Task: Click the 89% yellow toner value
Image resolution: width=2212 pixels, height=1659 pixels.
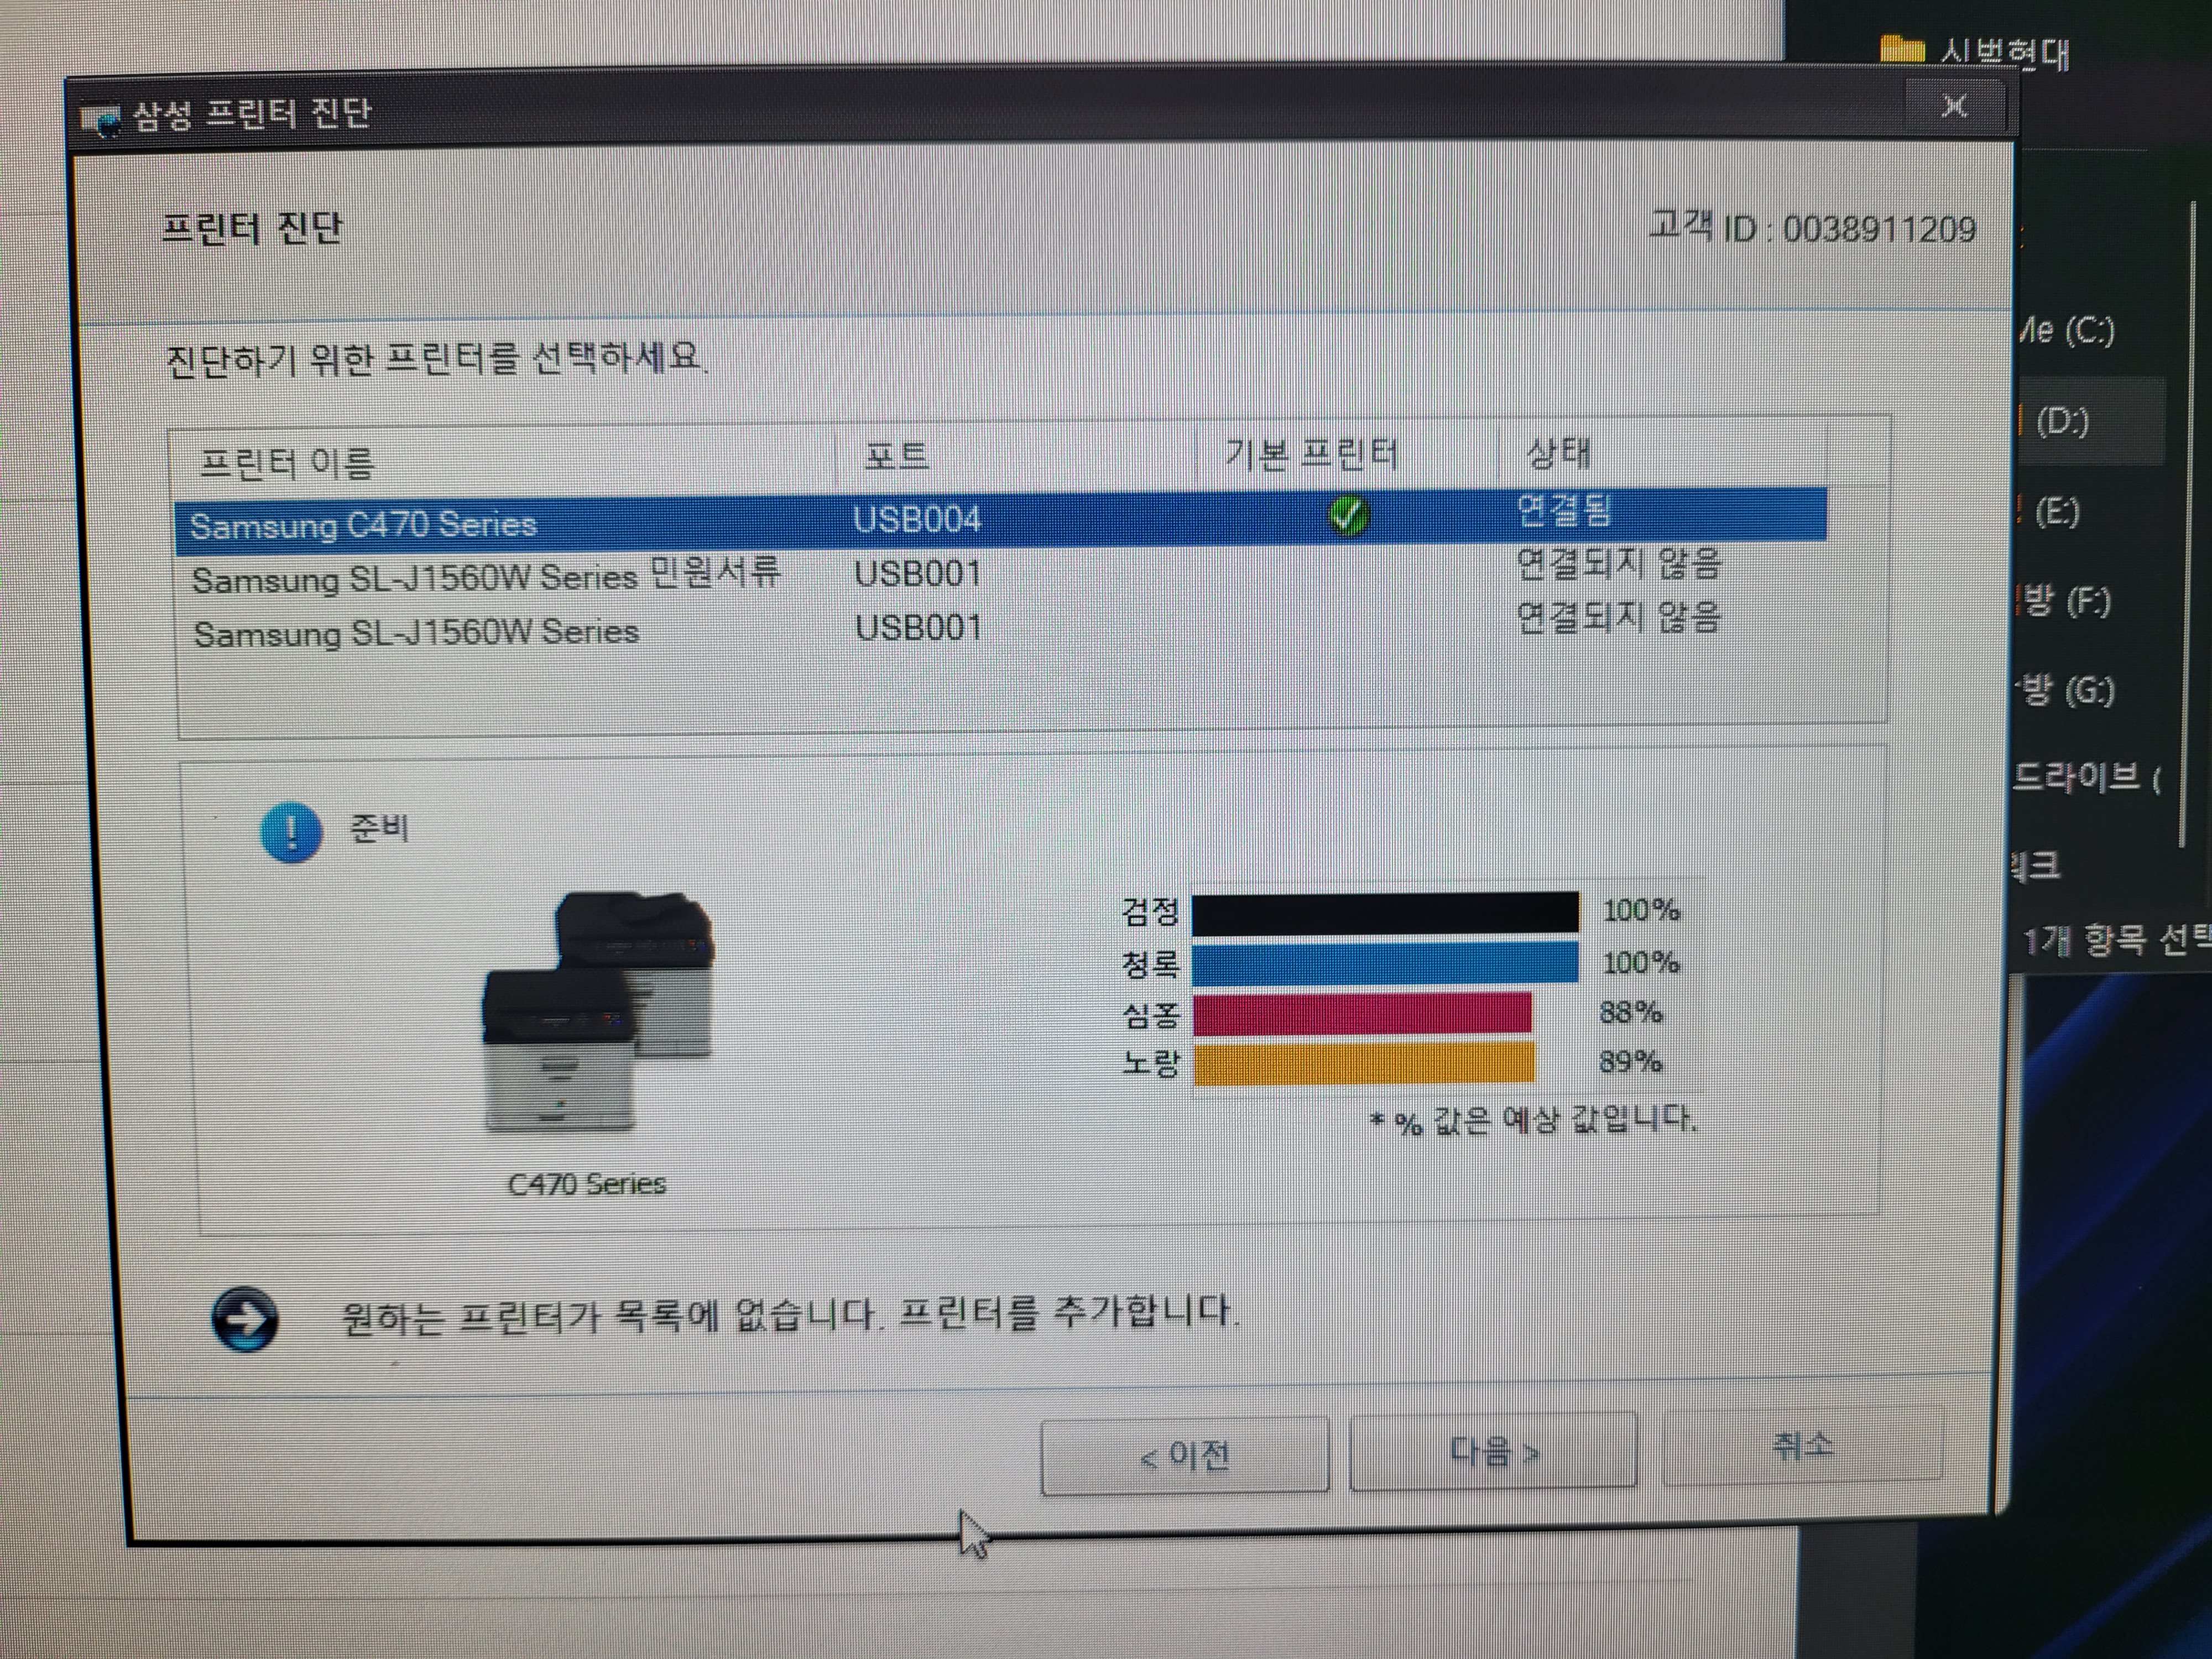Action: (1630, 1062)
